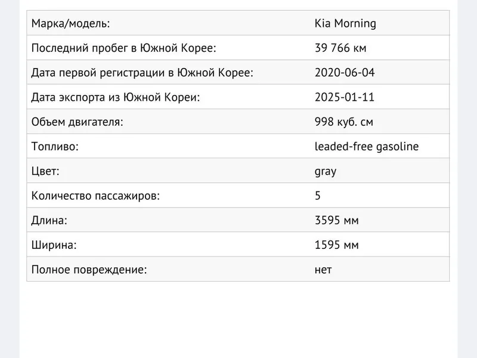Click the "Количество пассажиров:" label
477x358 pixels.
[x=95, y=196]
